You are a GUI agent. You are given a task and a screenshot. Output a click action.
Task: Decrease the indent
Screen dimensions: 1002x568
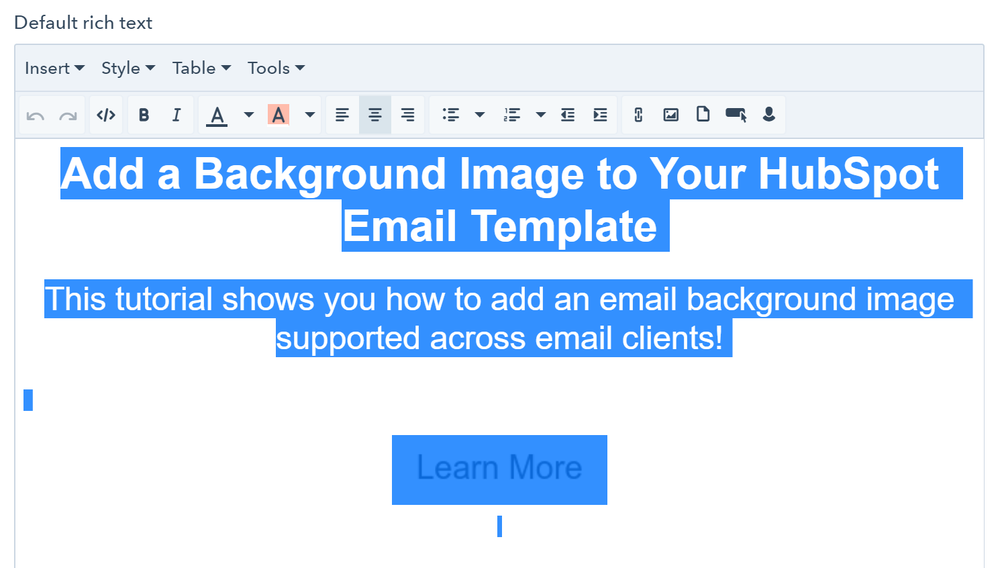click(568, 115)
